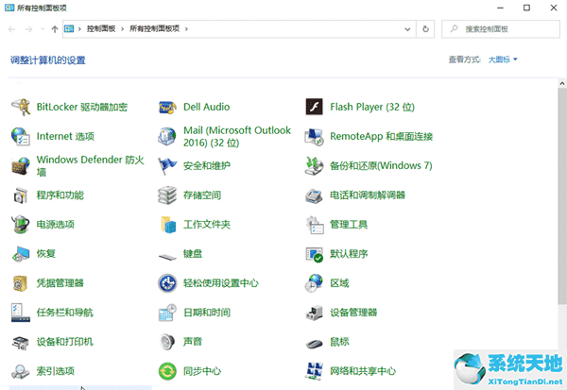Open the 区域 globe and clock icon

point(315,283)
